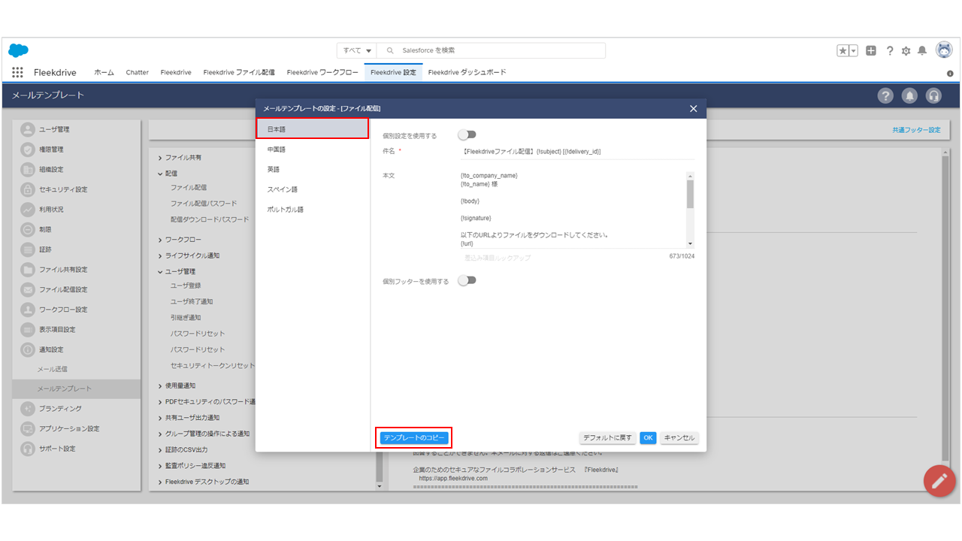
Task: Open the App Launcher grid icon
Action: [x=17, y=72]
